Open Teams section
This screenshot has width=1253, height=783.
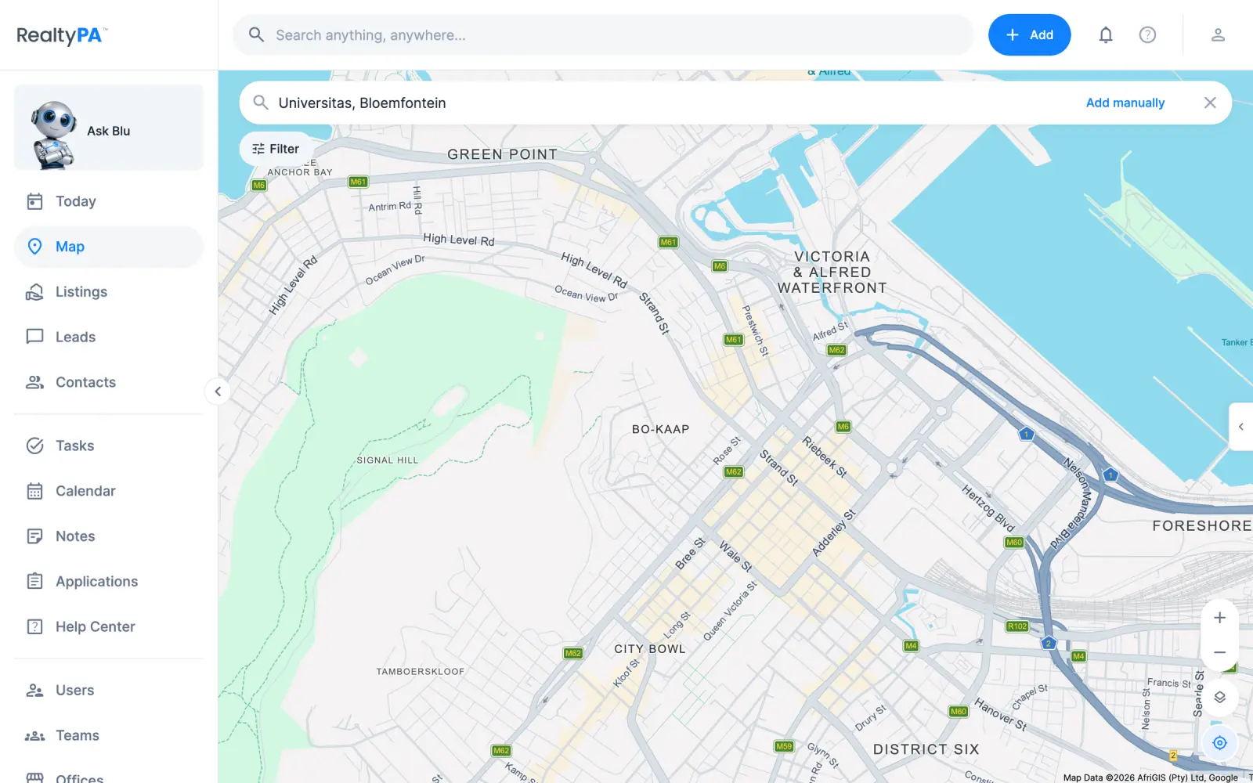tap(109, 735)
